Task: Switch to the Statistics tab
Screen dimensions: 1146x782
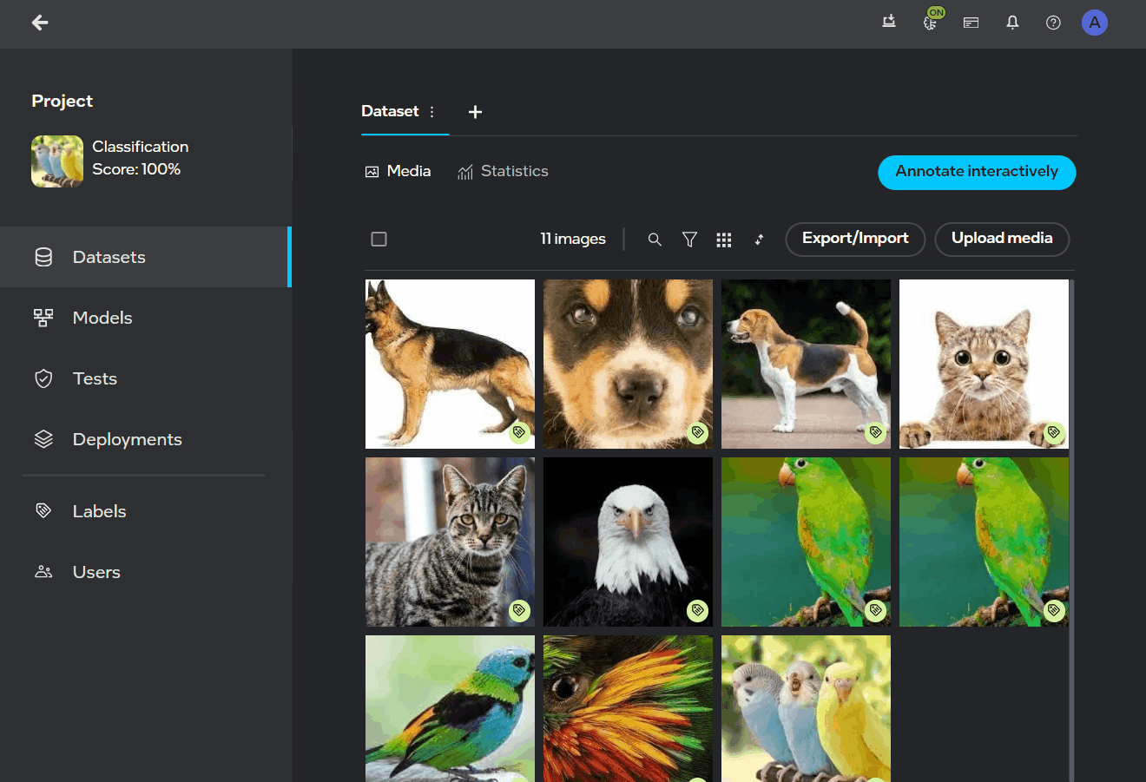Action: pyautogui.click(x=504, y=171)
